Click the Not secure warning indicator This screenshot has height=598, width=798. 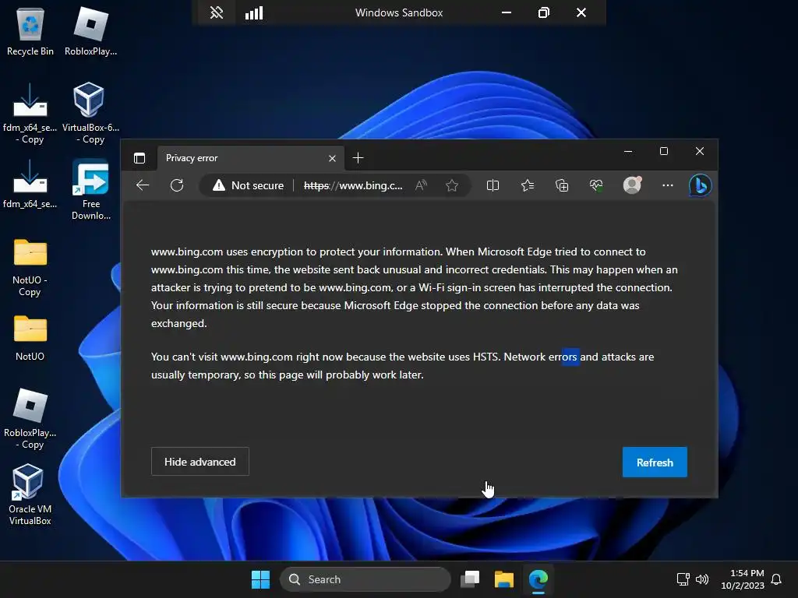click(248, 185)
